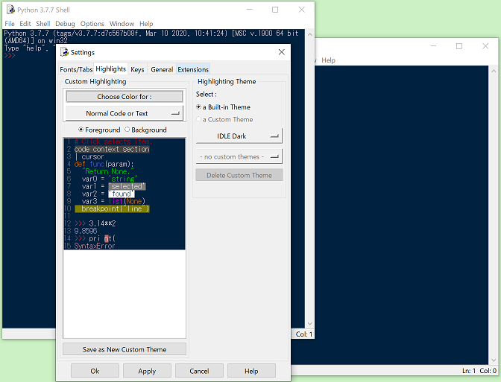The image size is (501, 382).
Task: Click the breakpoint("line") sample line
Action: point(112,208)
